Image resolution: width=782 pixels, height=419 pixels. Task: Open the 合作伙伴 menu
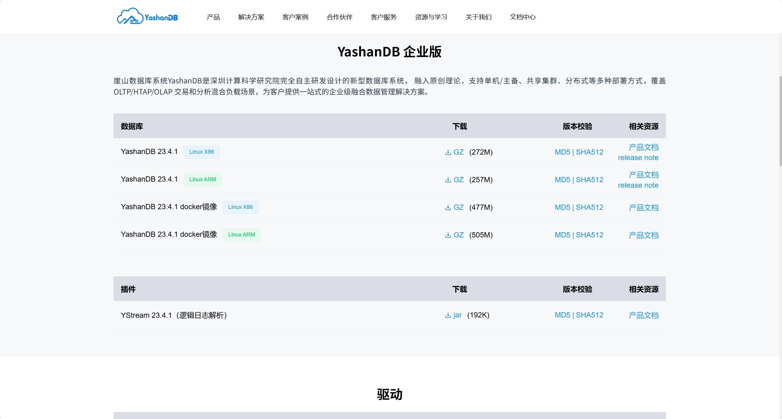coord(339,17)
